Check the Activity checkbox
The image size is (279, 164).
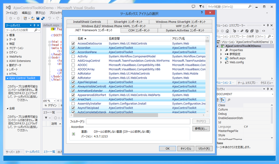click(x=73, y=56)
